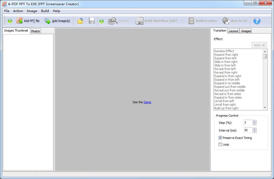Open the Action menu

point(18,11)
